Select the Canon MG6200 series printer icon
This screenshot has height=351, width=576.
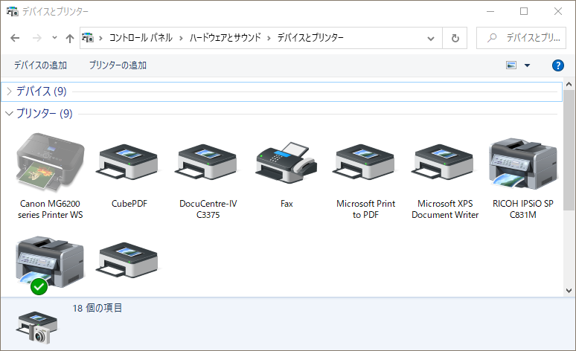[x=51, y=162]
